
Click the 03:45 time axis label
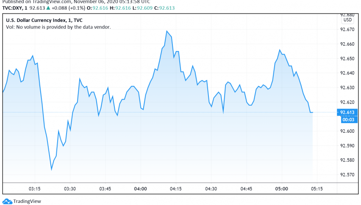[105, 189]
